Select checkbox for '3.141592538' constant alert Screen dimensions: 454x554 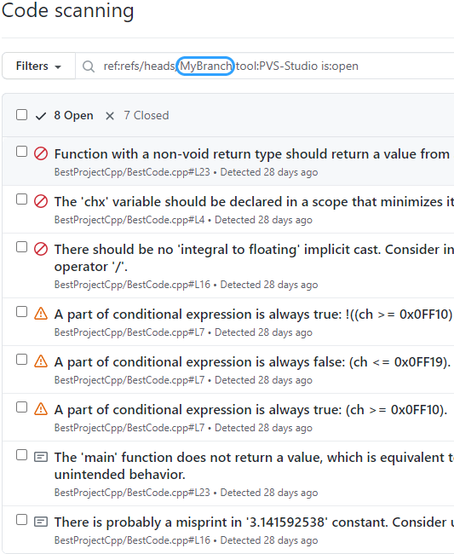(x=22, y=520)
